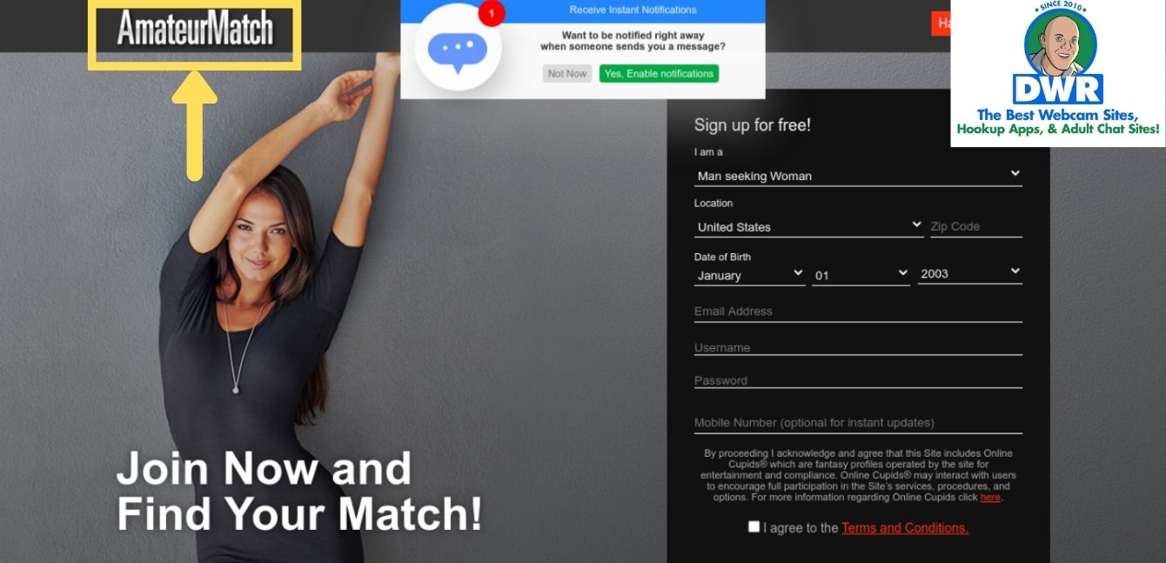The width and height of the screenshot is (1166, 563).
Task: Open the 2003 birth year dropdown
Action: click(969, 273)
